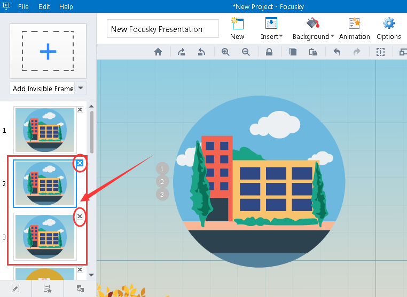Open the Insert dropdown
407x297 pixels.
pyautogui.click(x=271, y=28)
